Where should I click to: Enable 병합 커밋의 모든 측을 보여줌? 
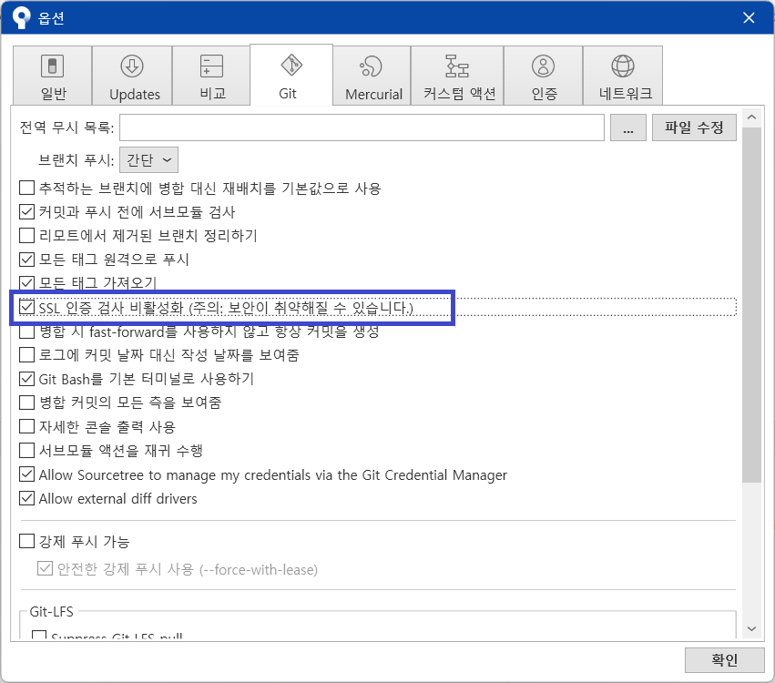(26, 403)
